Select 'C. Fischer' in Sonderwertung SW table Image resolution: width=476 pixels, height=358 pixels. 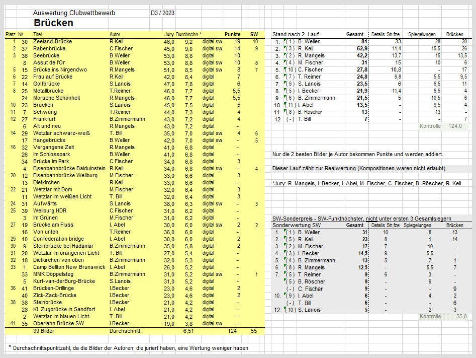click(310, 289)
